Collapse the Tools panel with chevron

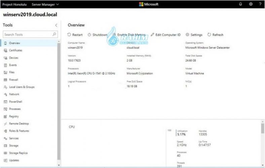[x=56, y=25]
